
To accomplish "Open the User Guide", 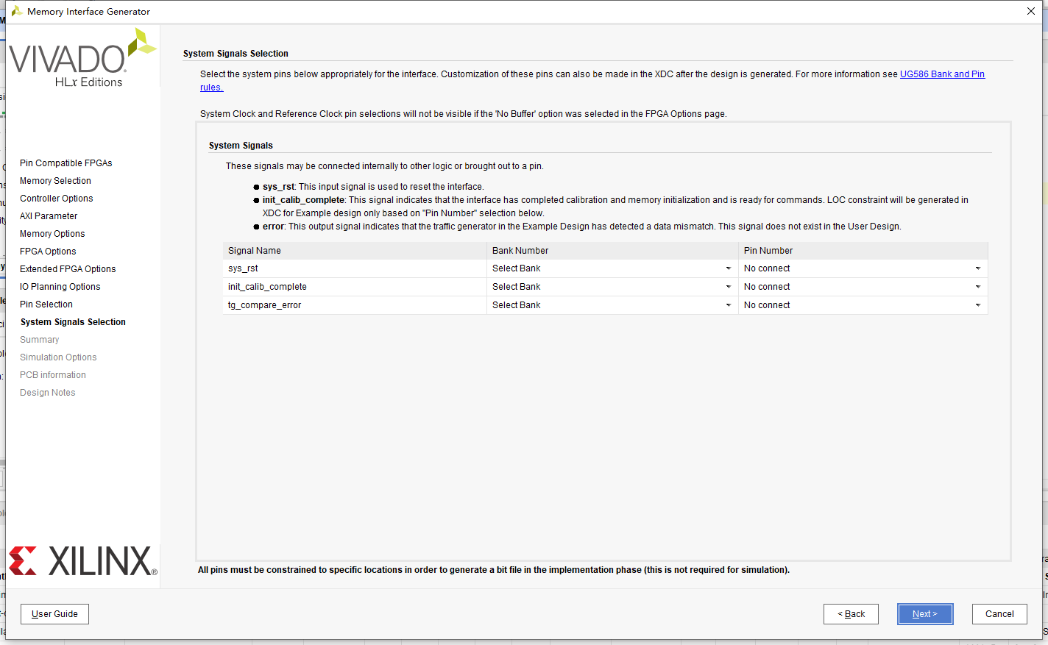I will click(54, 614).
